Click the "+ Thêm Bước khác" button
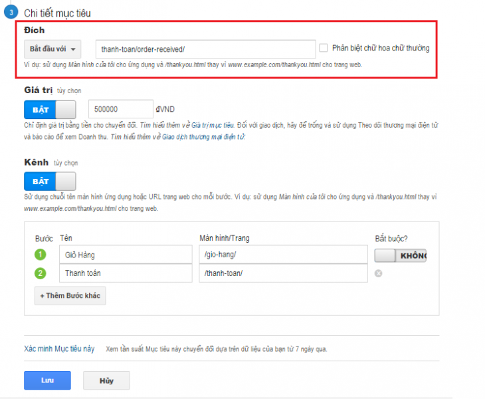This screenshot has height=399, width=485. click(70, 295)
